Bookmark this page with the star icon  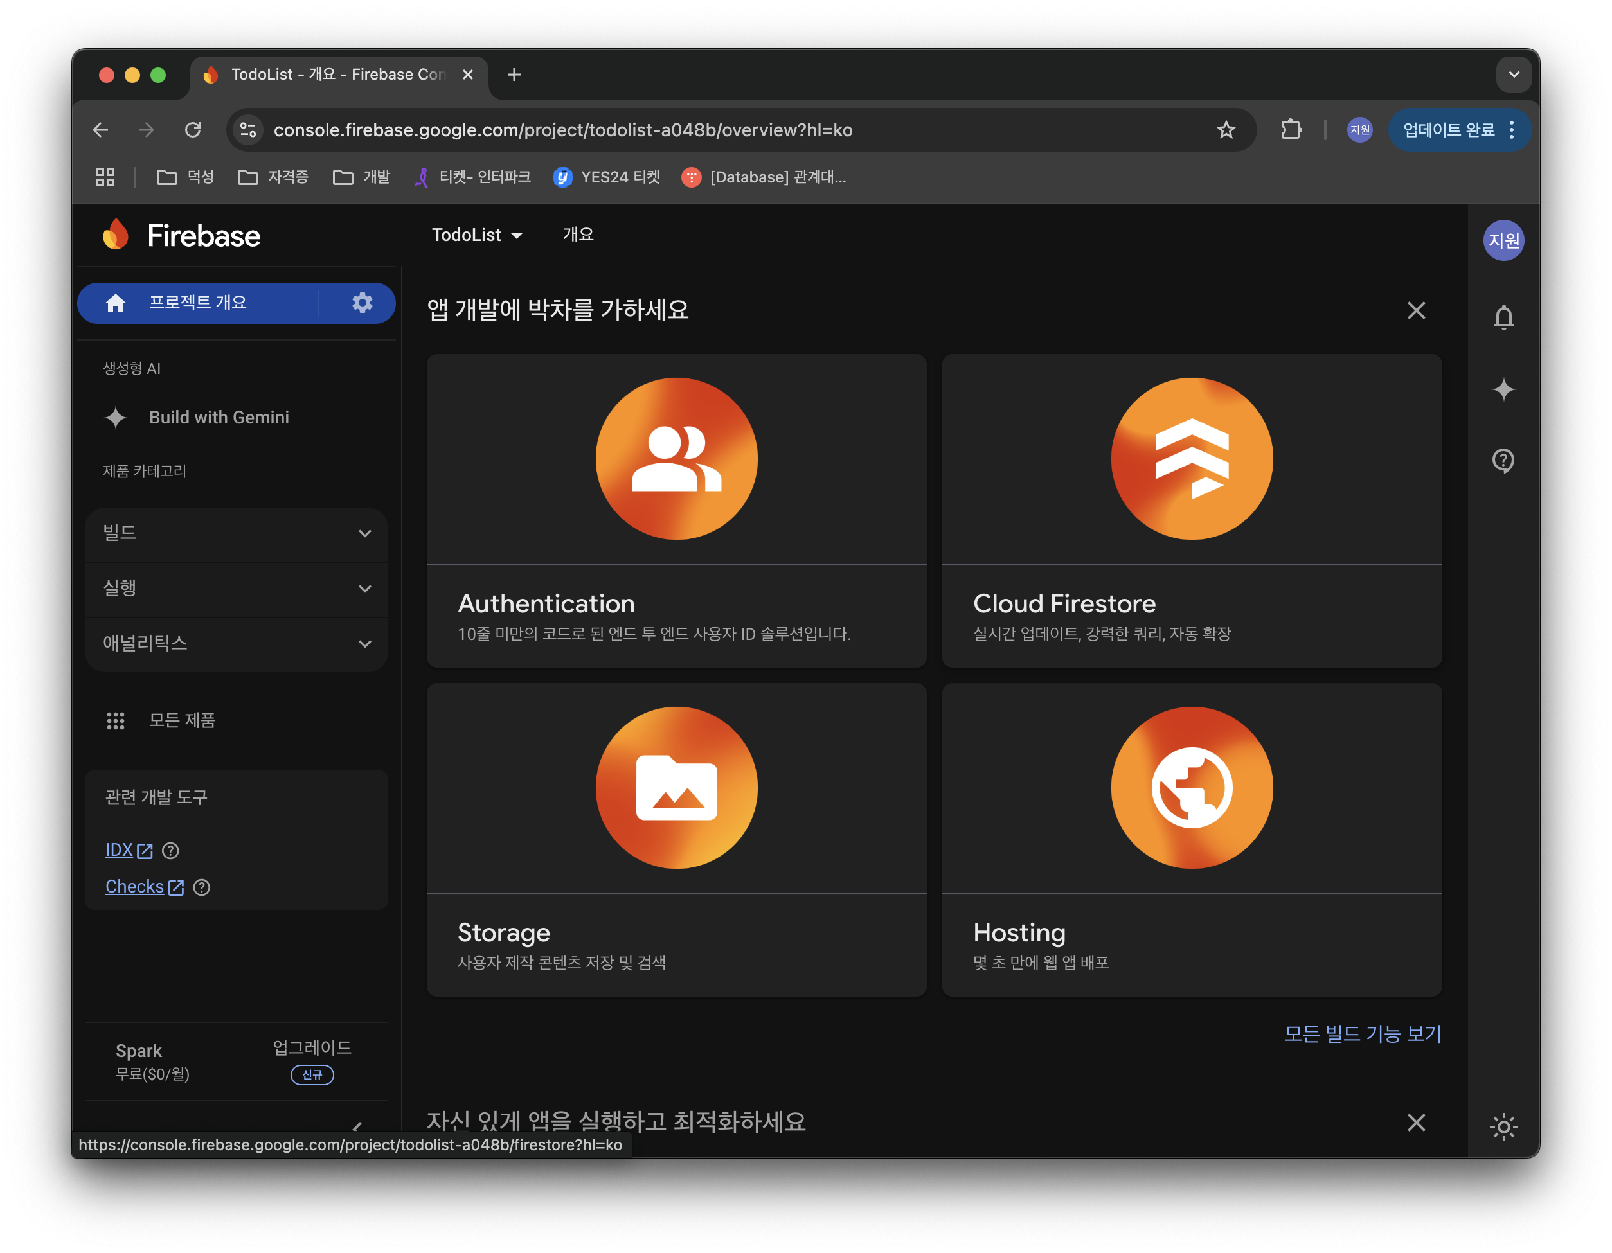tap(1226, 130)
